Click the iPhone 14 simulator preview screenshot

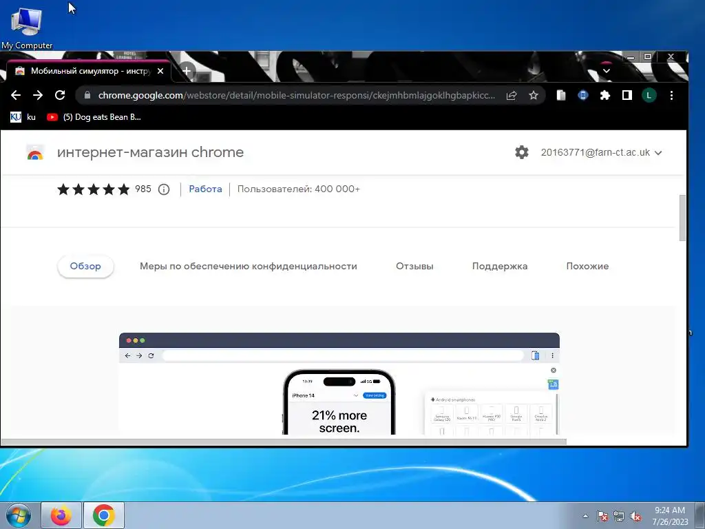(339, 384)
